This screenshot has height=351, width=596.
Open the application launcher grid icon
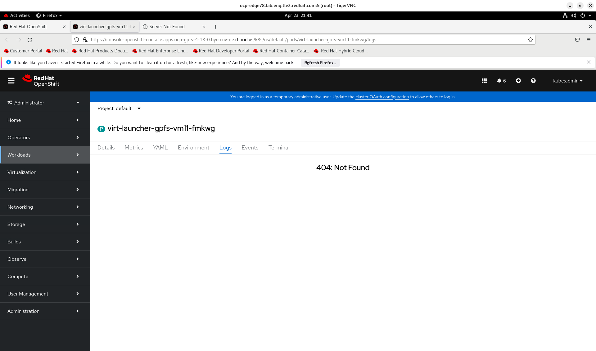point(484,81)
